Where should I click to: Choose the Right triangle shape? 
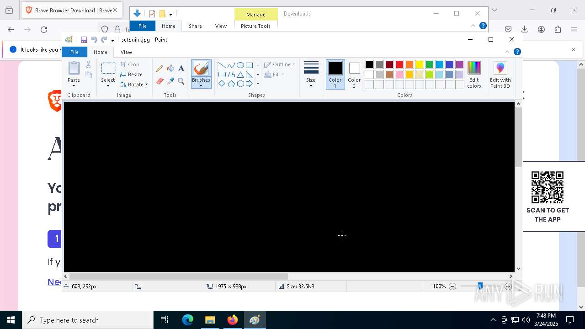[x=249, y=74]
